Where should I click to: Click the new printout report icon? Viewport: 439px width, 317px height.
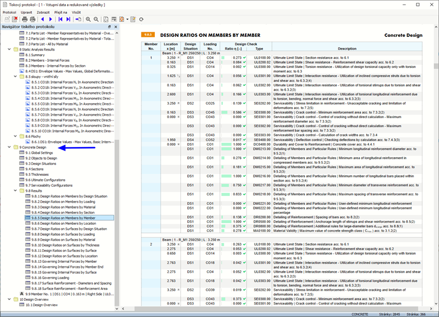tap(7, 19)
